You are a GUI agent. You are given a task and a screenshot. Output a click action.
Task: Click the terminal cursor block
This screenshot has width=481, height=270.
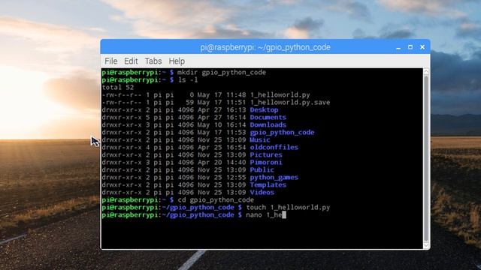pyautogui.click(x=284, y=215)
